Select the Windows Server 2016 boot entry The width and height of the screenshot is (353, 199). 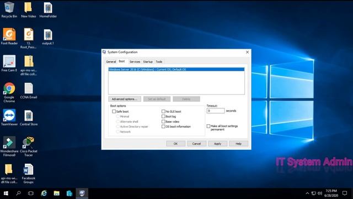click(176, 70)
